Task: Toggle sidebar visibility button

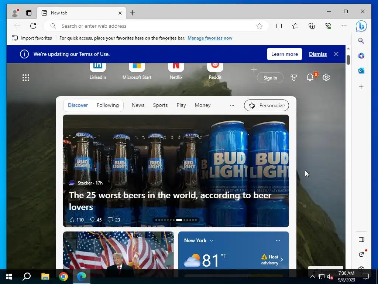Action: (361, 240)
